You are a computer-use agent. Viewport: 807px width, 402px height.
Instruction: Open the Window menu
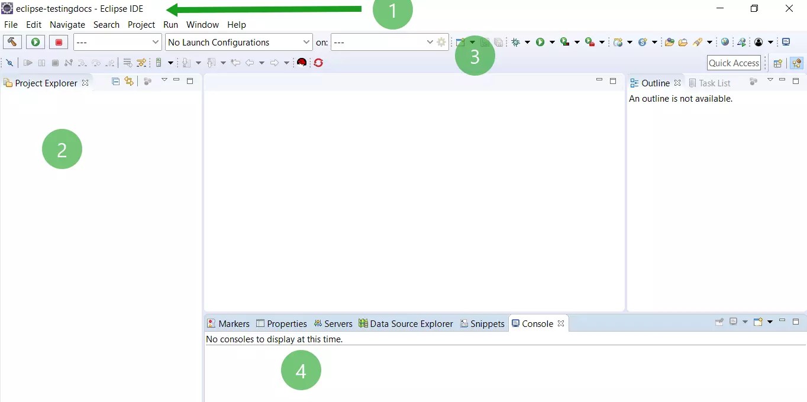pyautogui.click(x=202, y=24)
